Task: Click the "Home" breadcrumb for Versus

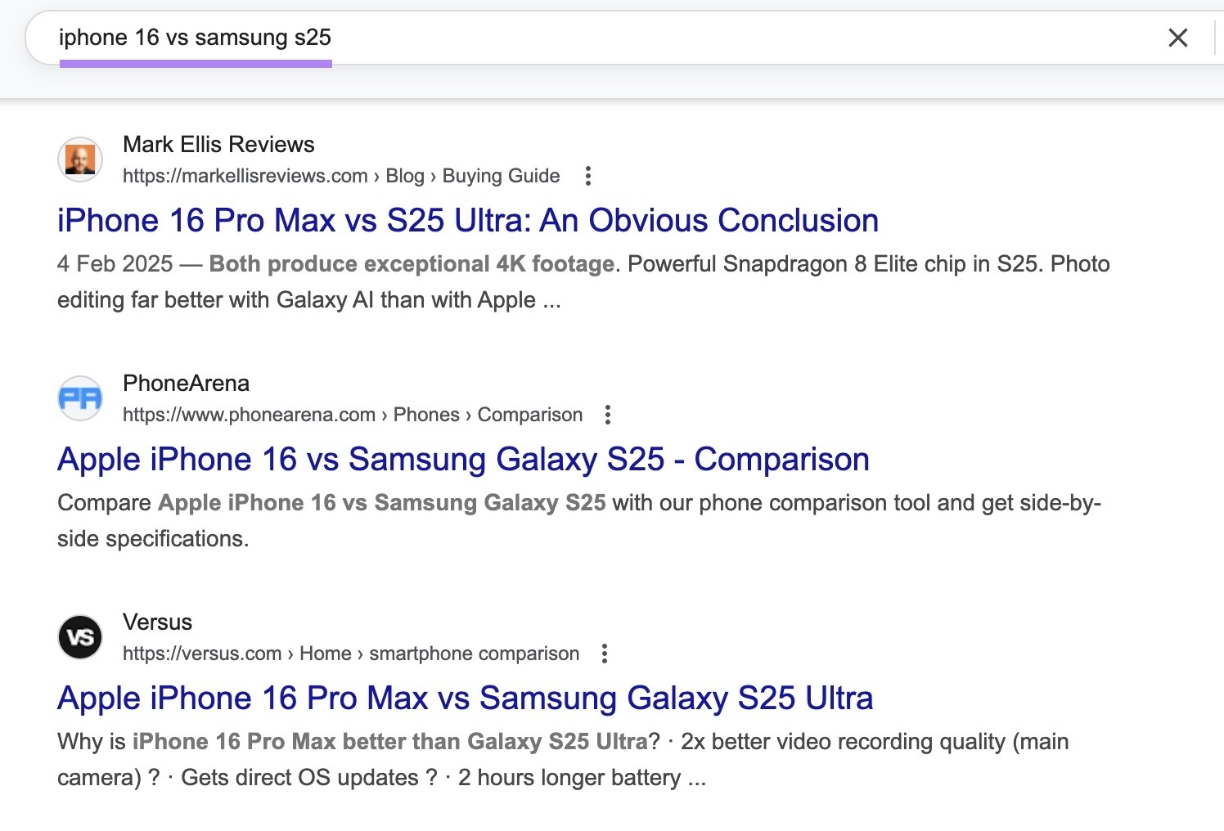Action: [325, 654]
